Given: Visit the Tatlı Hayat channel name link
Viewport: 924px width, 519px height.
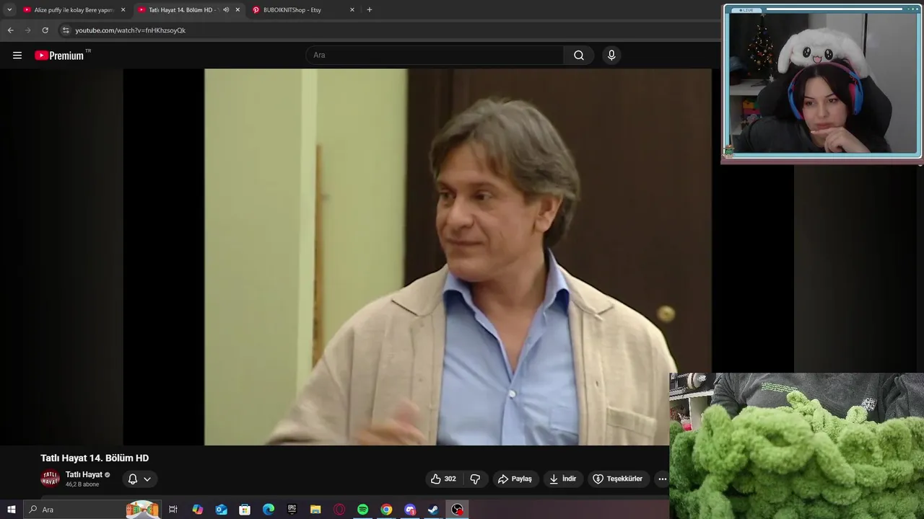Looking at the screenshot, I should click(x=84, y=474).
